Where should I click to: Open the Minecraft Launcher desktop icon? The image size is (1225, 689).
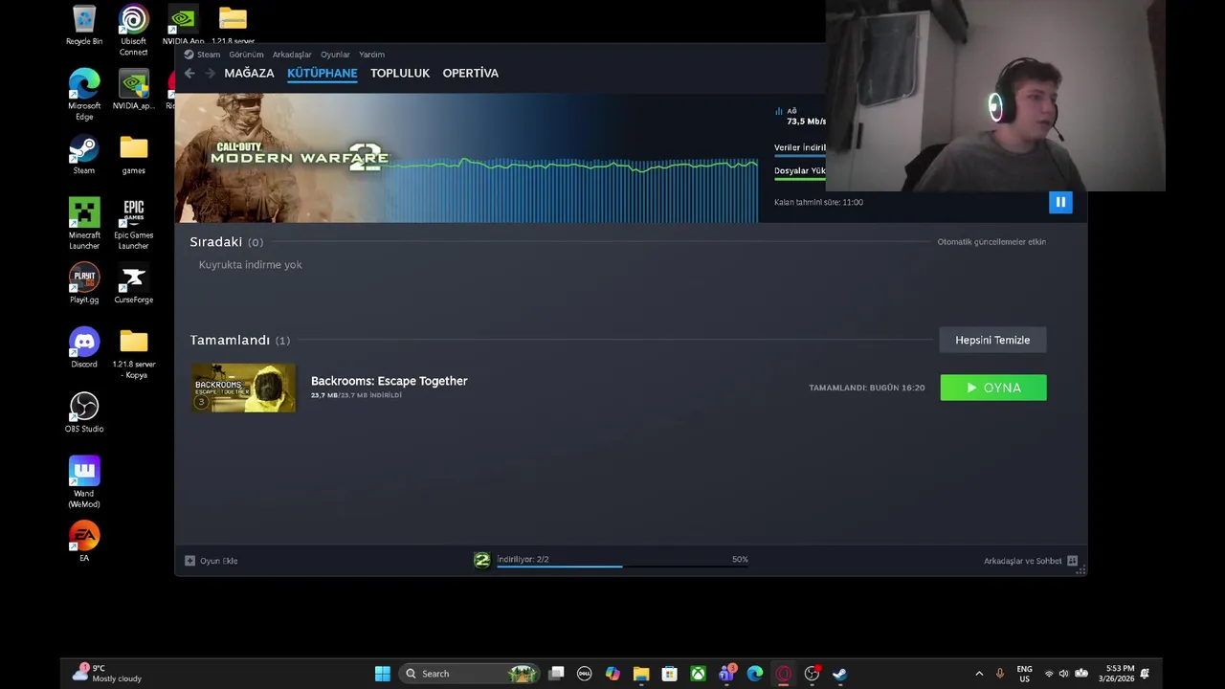[84, 224]
